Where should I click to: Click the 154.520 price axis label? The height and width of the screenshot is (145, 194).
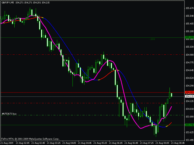point(190,78)
